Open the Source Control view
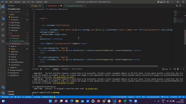Screen dimensions: 186x104 coord(3,18)
